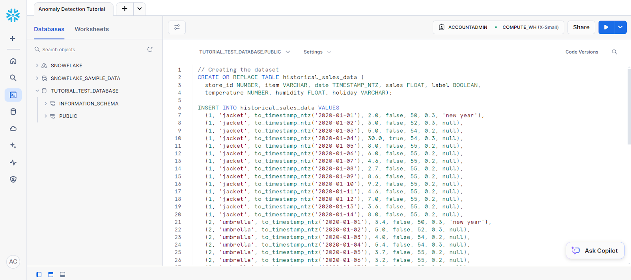Select SNOWFLAKE_SAMPLE_DATA in the object tree
Screen dimensions: 631x280
pyautogui.click(x=85, y=78)
